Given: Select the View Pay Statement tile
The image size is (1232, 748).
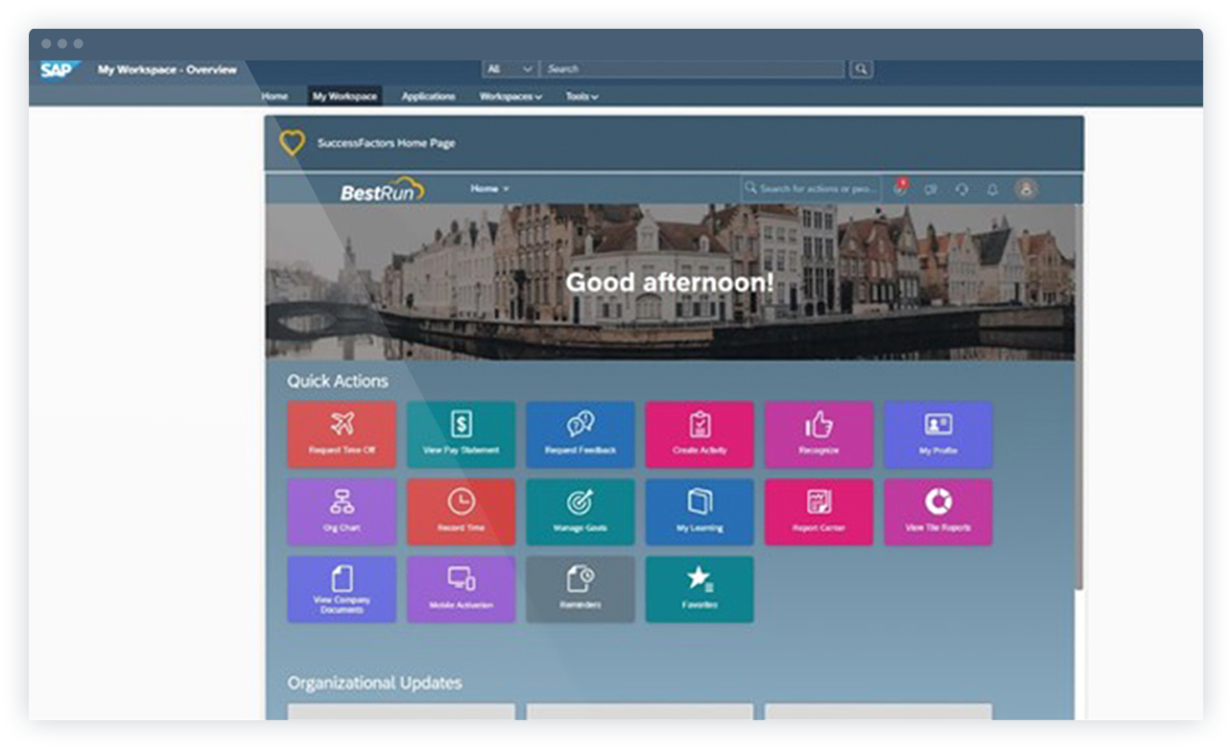Looking at the screenshot, I should click(x=462, y=434).
